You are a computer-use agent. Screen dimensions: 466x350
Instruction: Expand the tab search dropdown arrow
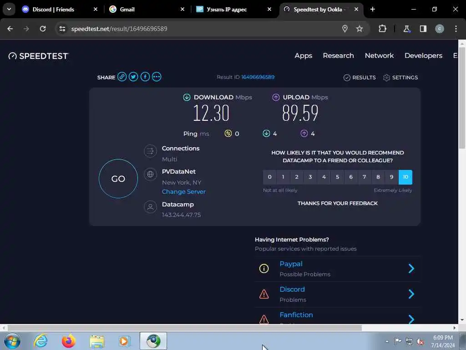(9, 9)
